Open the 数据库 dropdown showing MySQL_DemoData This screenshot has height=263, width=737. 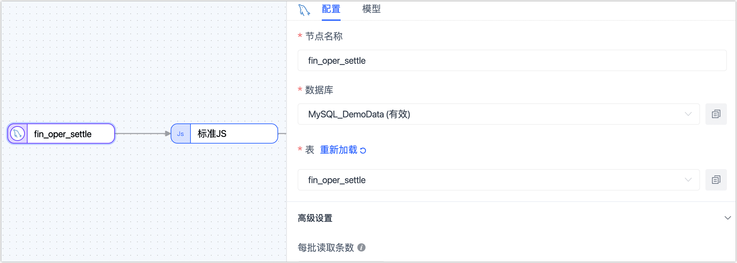498,114
